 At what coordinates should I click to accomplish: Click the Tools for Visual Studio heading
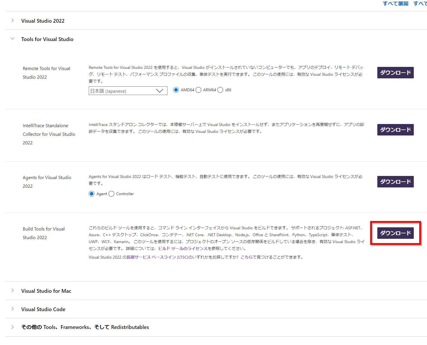coord(47,39)
